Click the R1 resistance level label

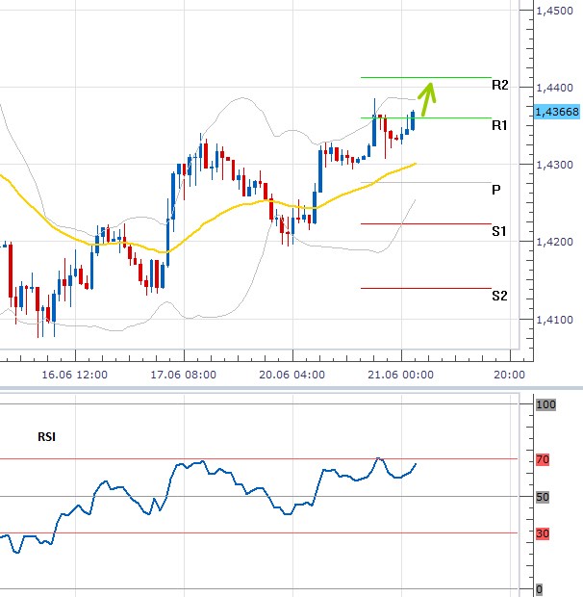tap(499, 125)
